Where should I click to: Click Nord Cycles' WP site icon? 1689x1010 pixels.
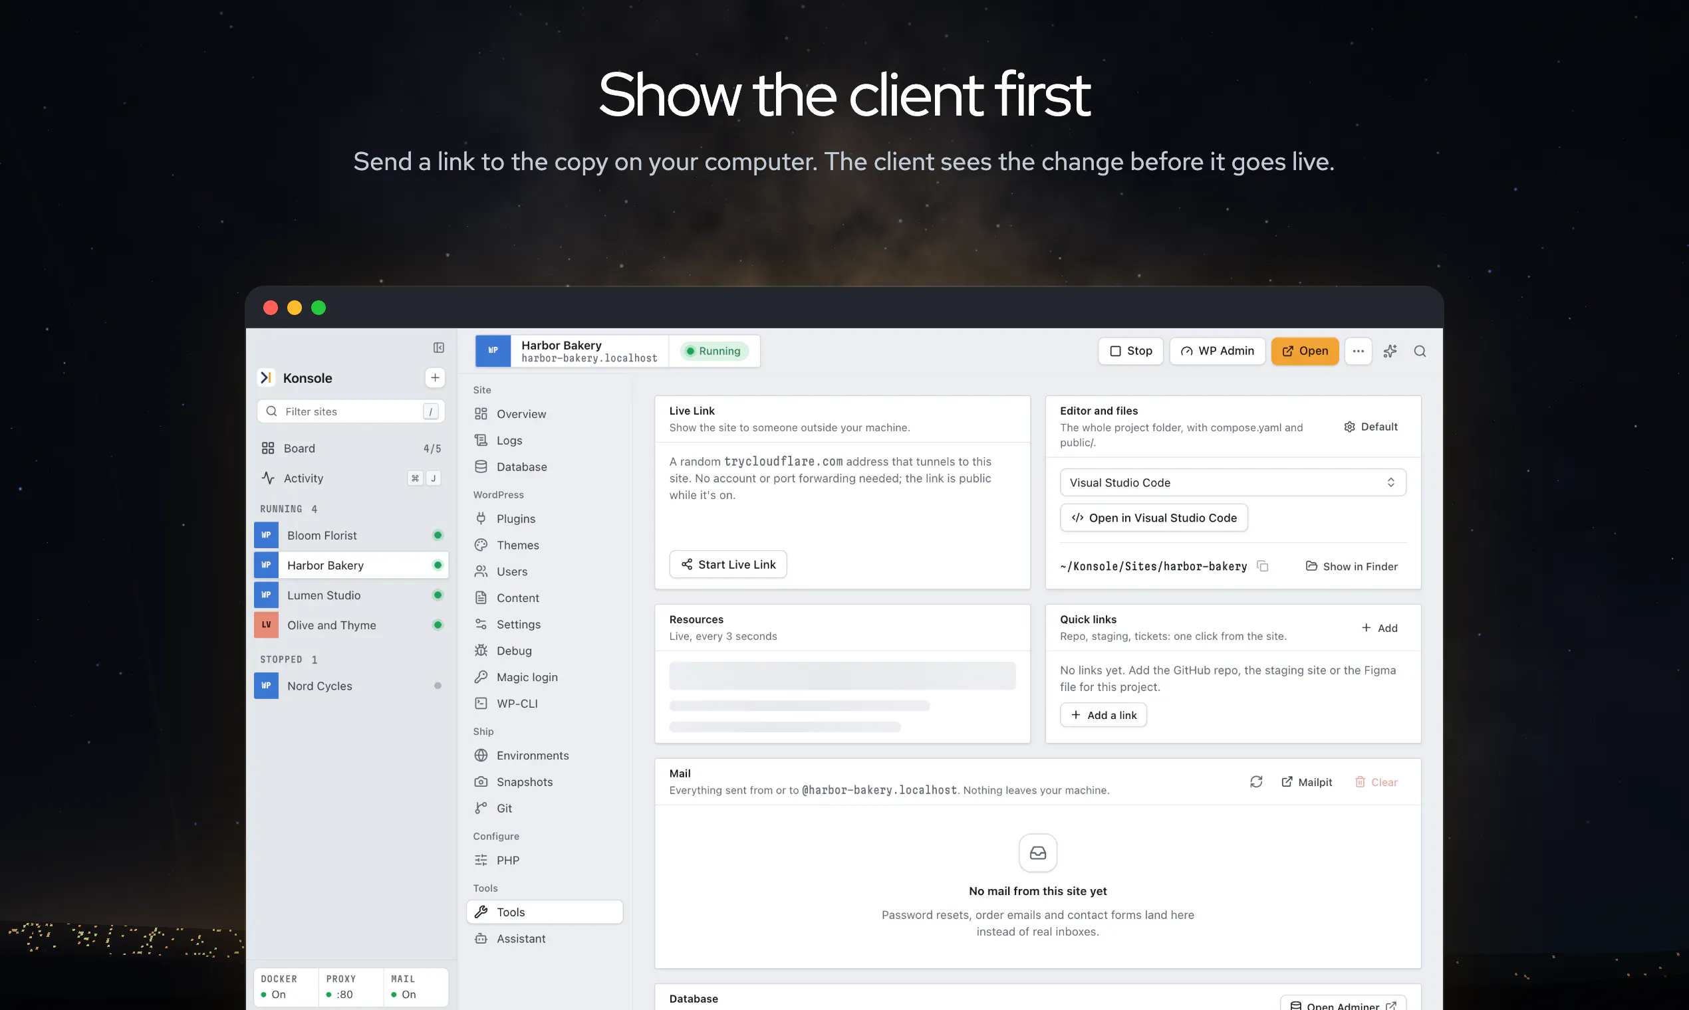[x=266, y=686]
